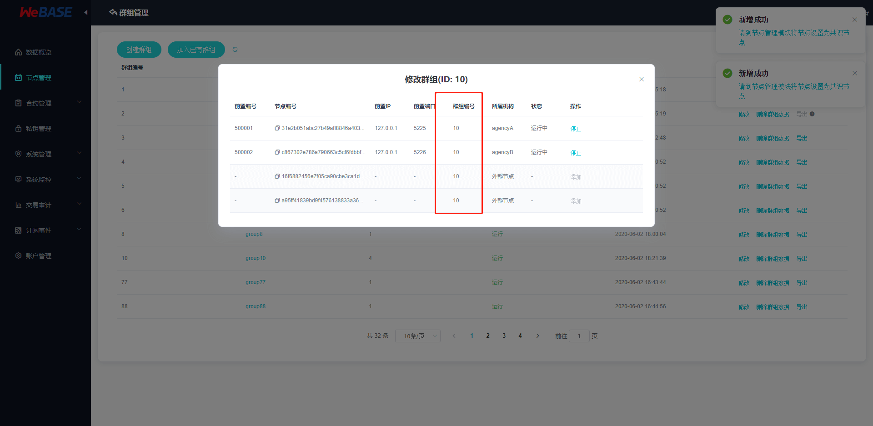
Task: Open the group88 link
Action: coord(256,306)
